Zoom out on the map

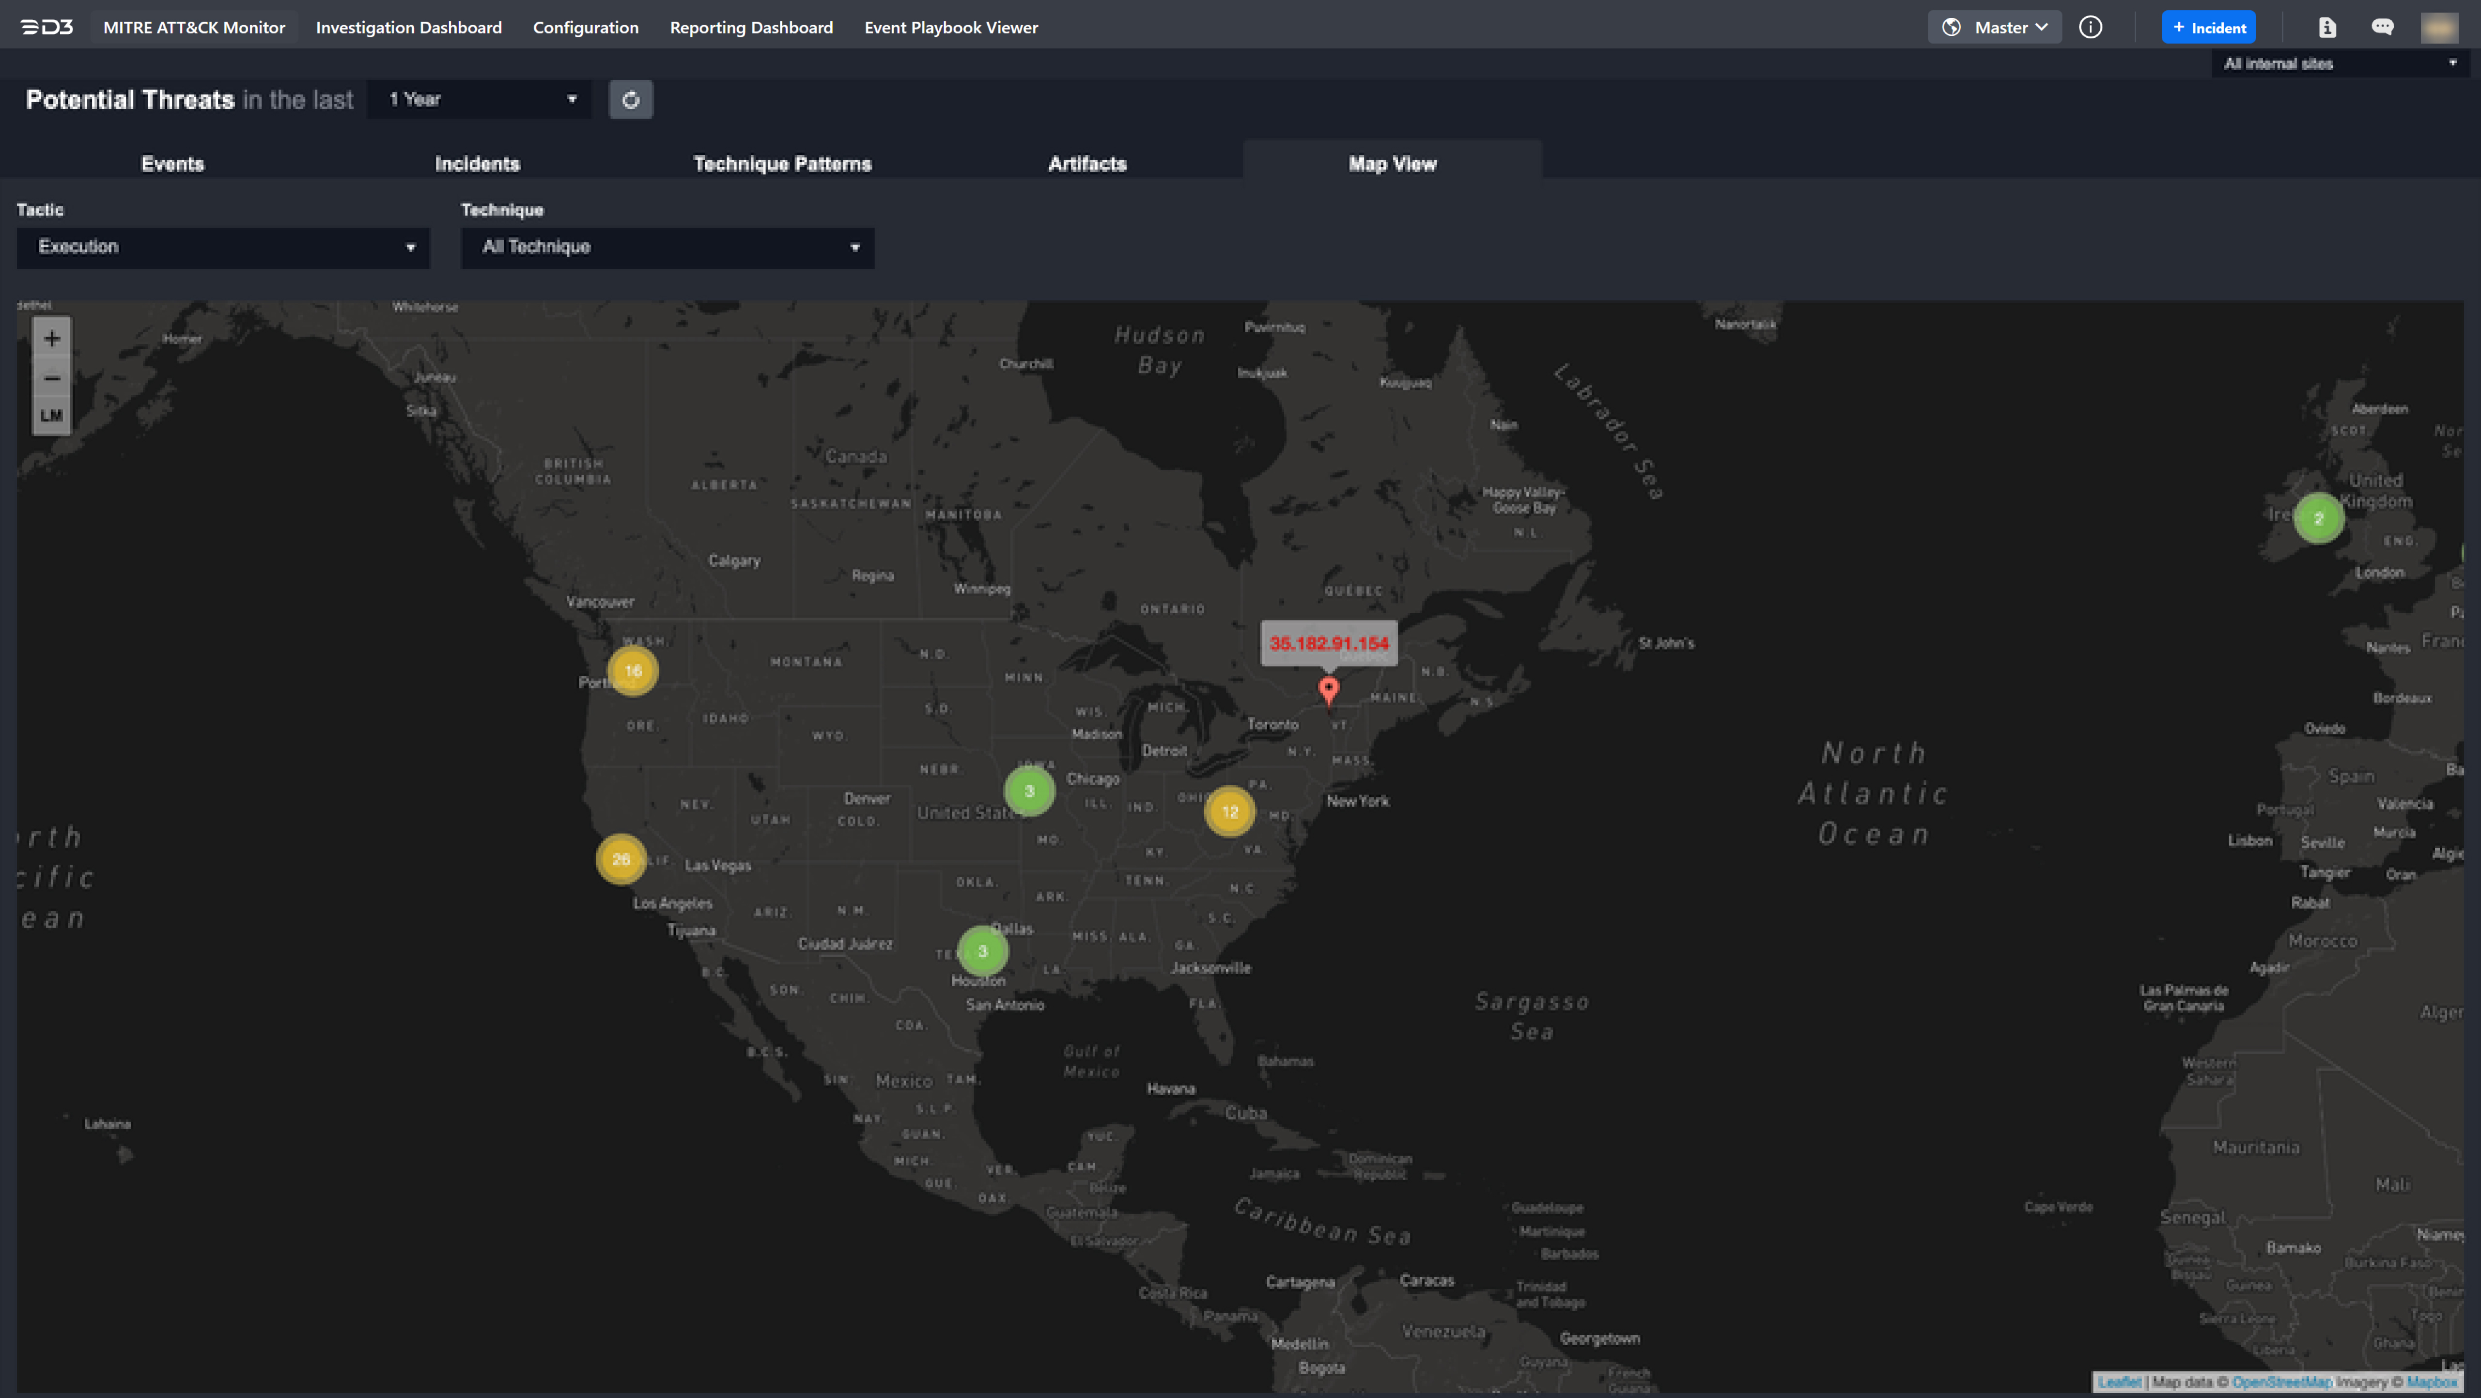(x=52, y=378)
